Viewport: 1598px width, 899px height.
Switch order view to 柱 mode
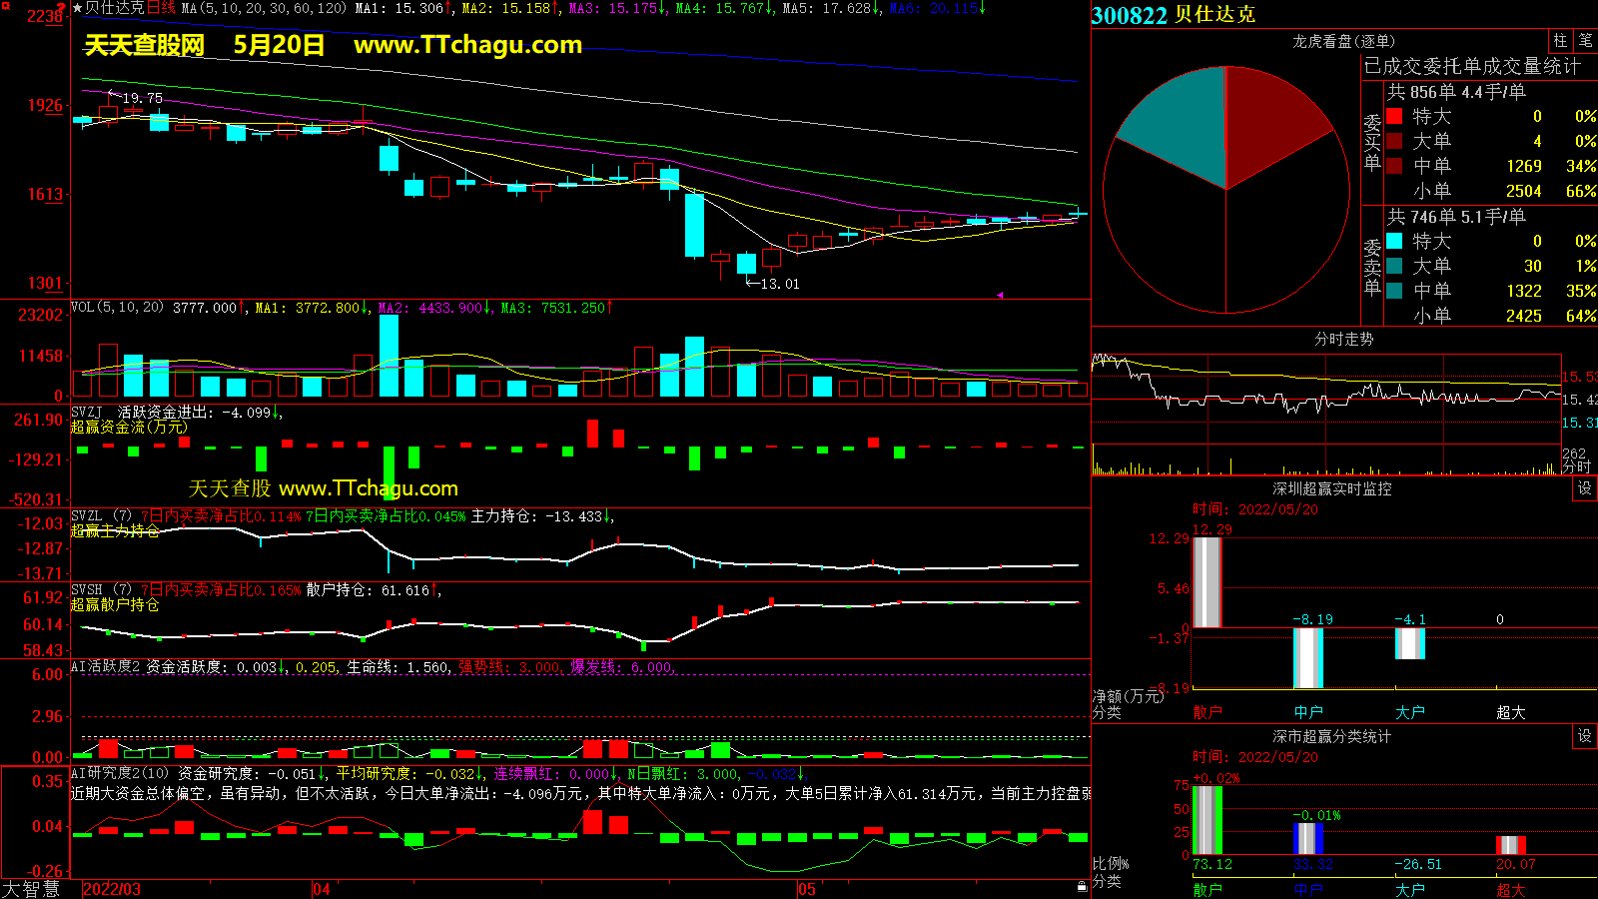(x=1560, y=41)
